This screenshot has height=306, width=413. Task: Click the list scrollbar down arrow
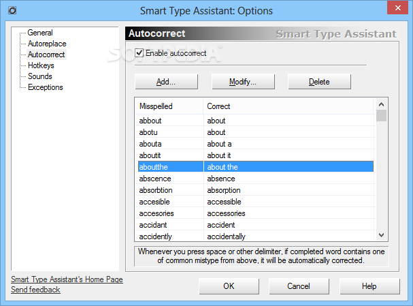[x=381, y=234]
